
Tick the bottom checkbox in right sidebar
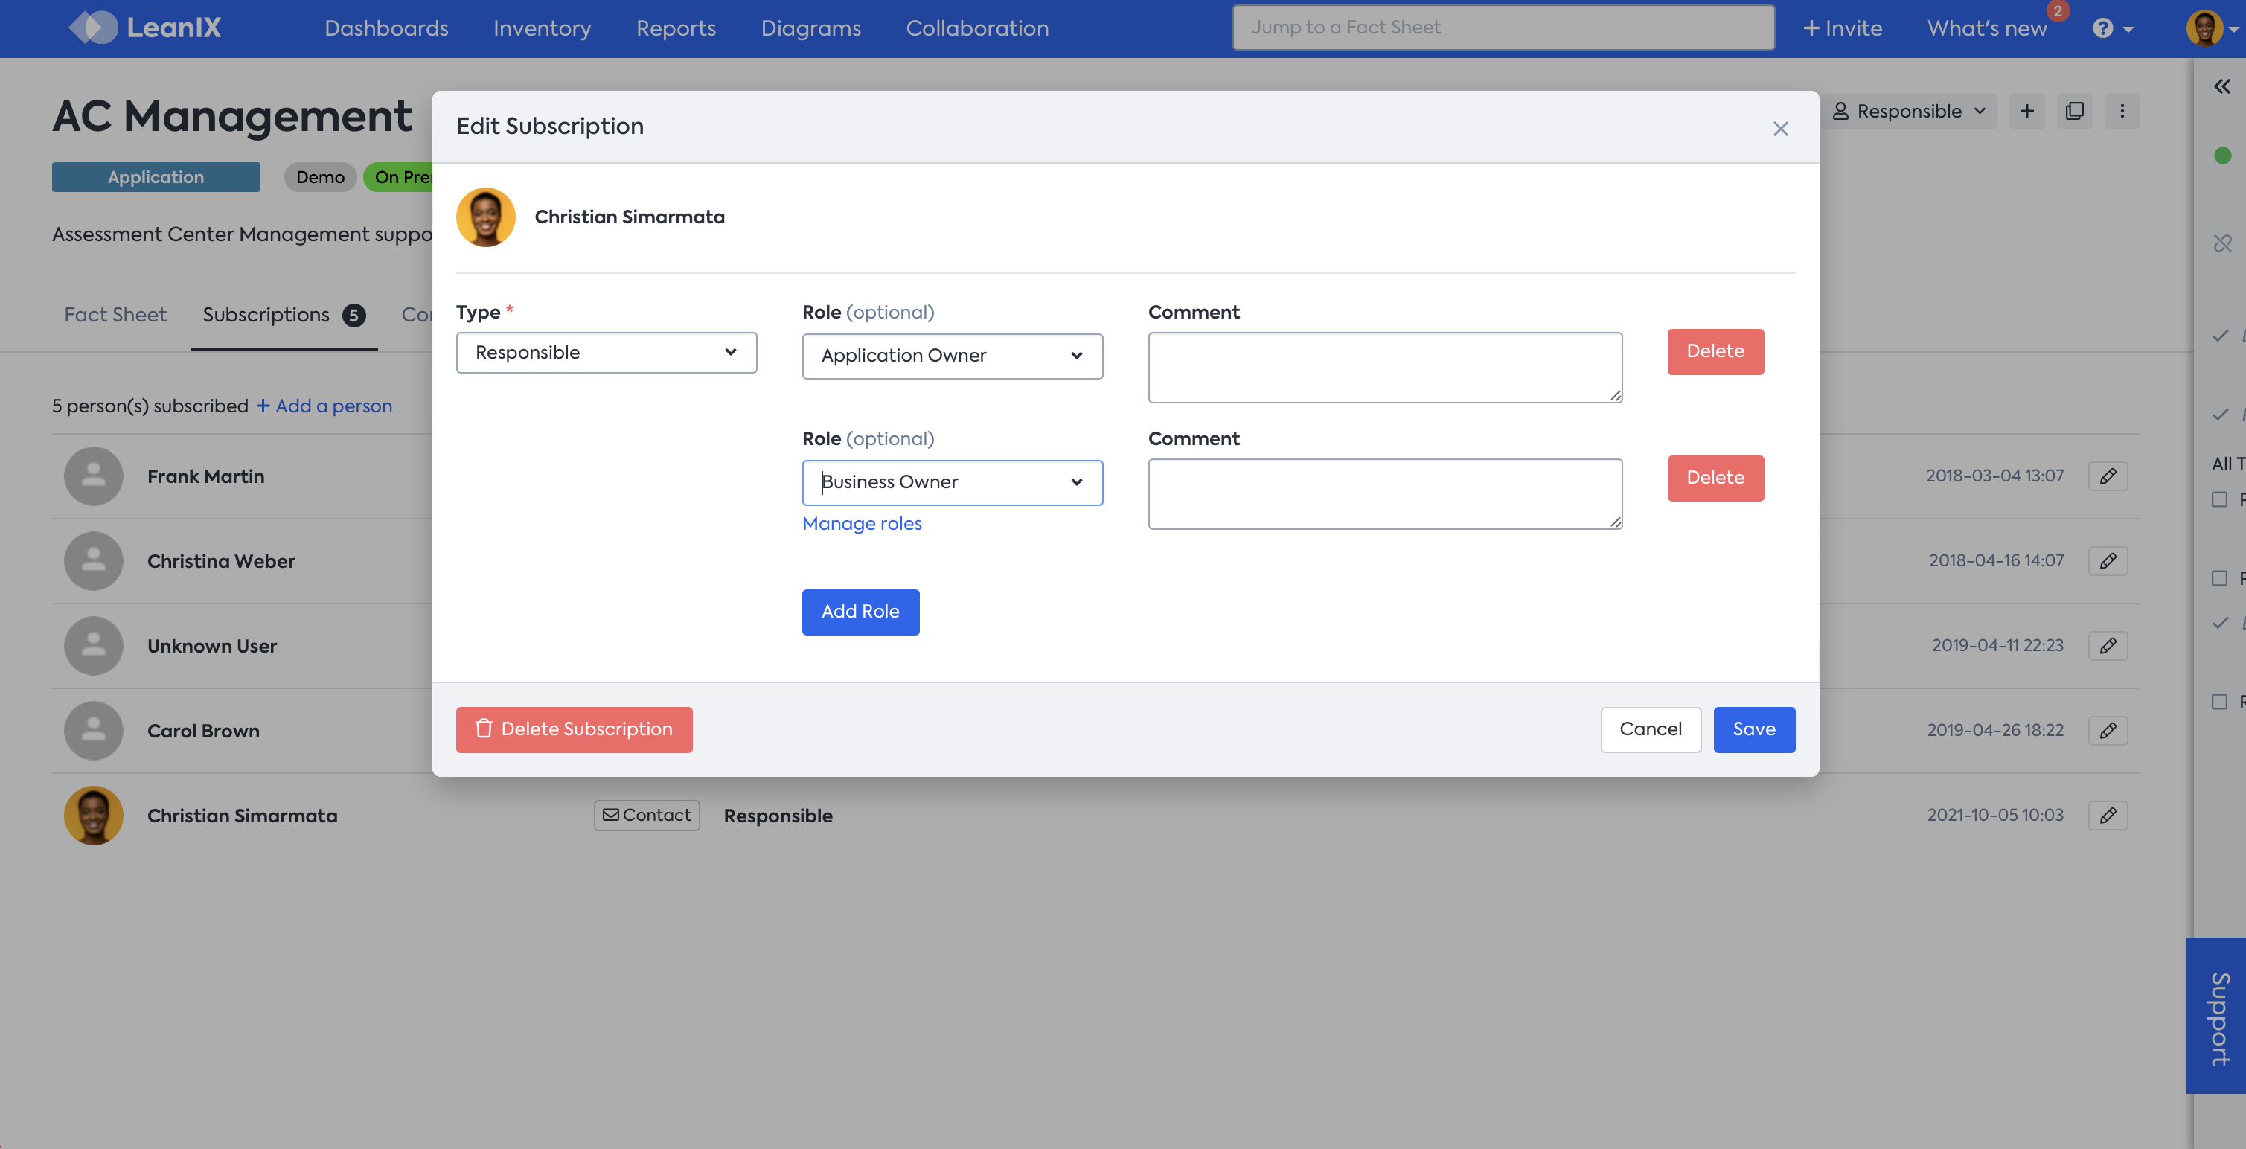coord(2219,702)
